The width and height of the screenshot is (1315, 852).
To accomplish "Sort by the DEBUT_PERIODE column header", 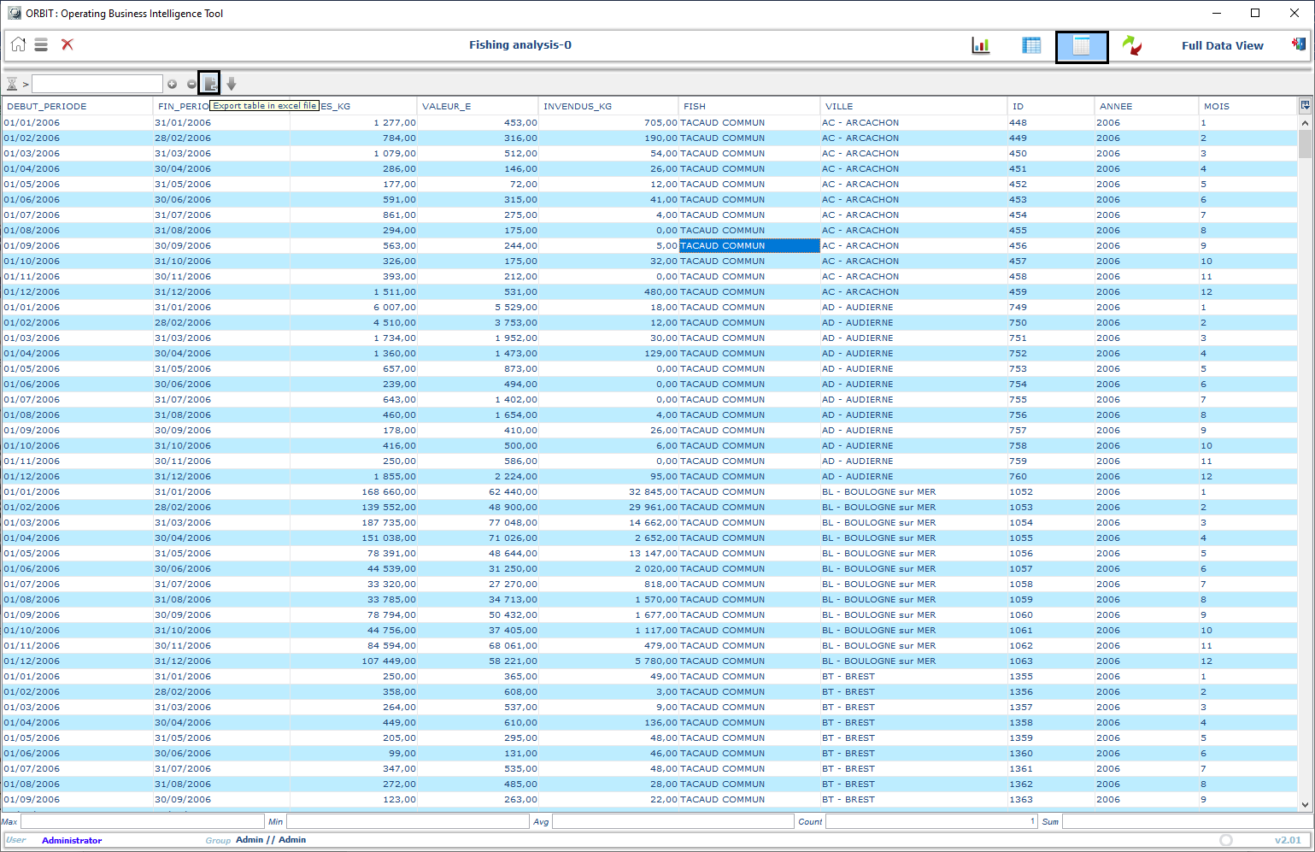I will click(x=78, y=106).
